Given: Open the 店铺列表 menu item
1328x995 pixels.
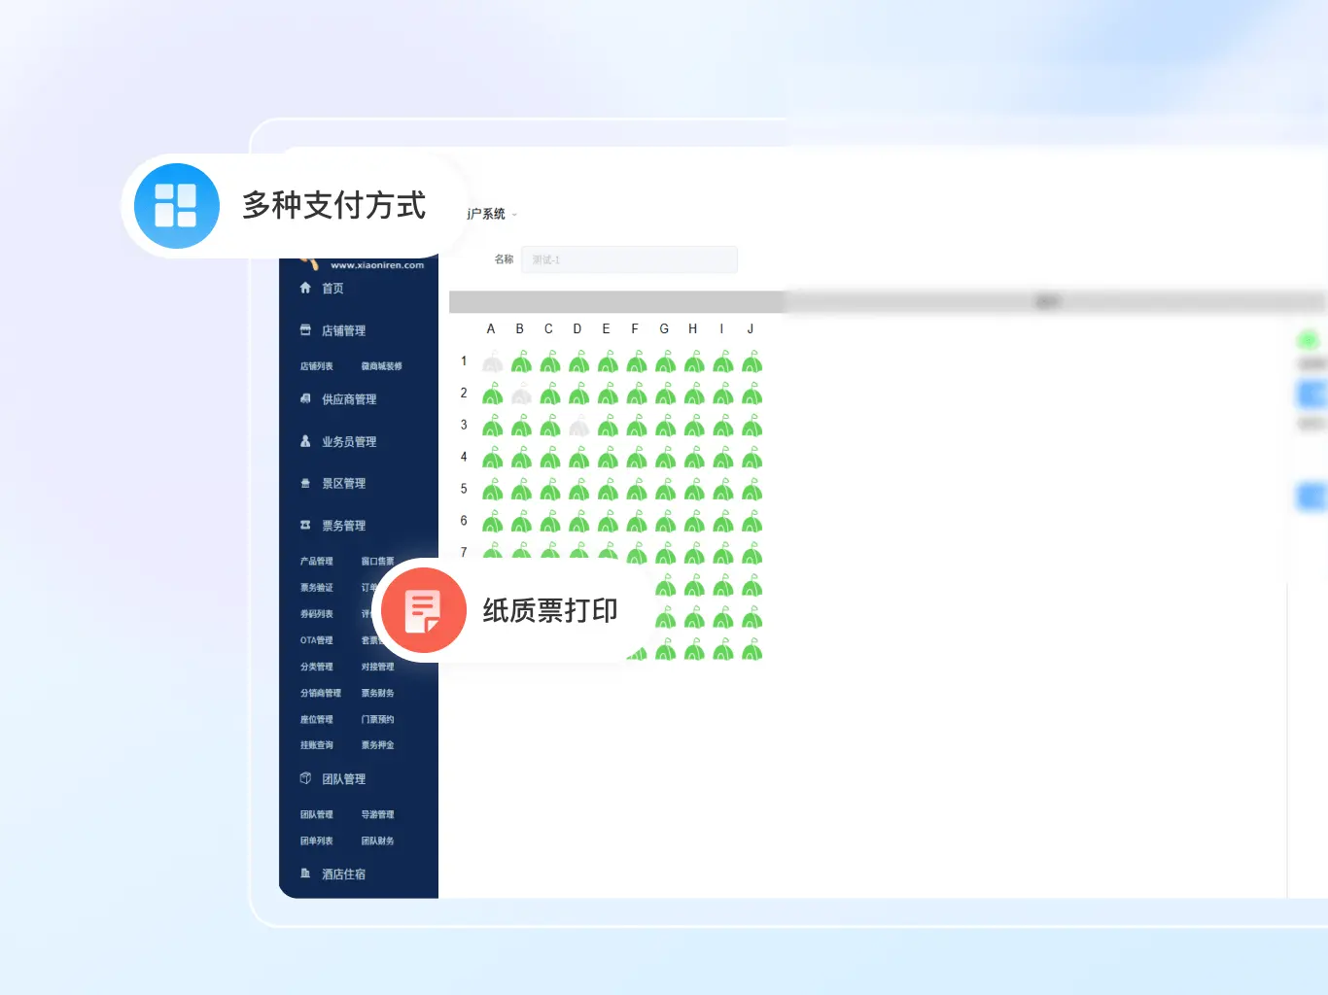Looking at the screenshot, I should 315,365.
